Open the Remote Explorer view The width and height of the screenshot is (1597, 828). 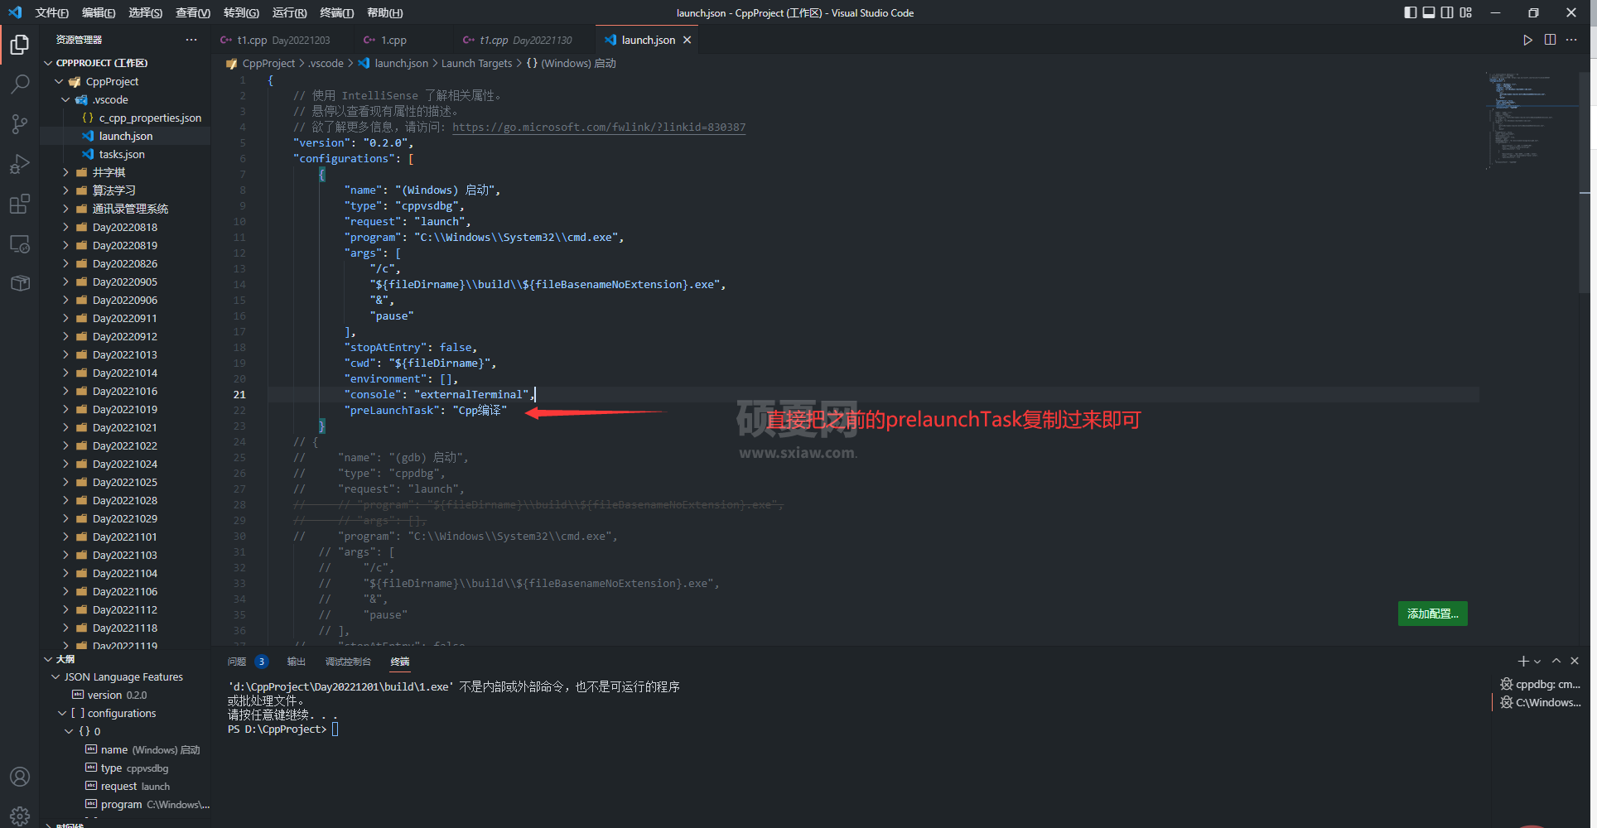pos(20,243)
